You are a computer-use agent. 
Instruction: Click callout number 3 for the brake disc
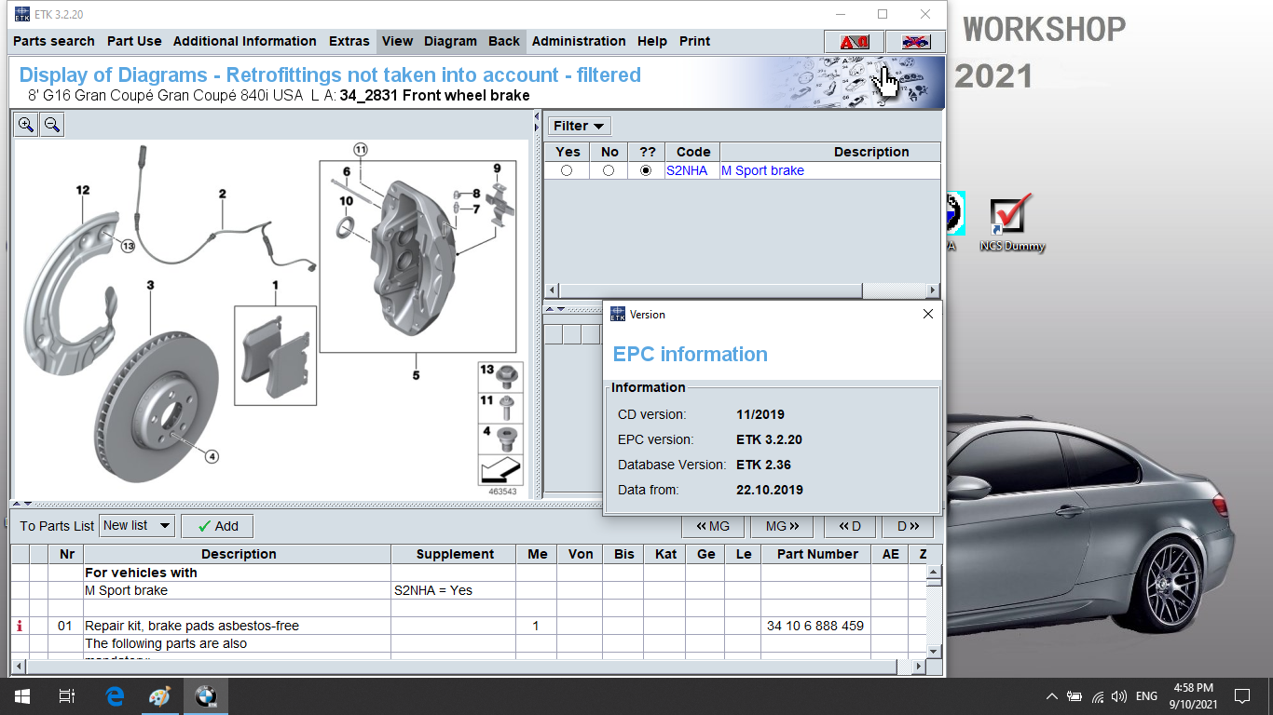click(x=150, y=285)
